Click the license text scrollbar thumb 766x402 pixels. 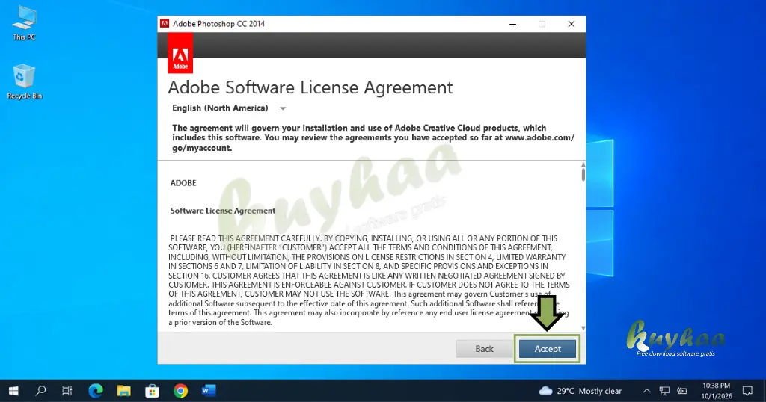[583, 175]
